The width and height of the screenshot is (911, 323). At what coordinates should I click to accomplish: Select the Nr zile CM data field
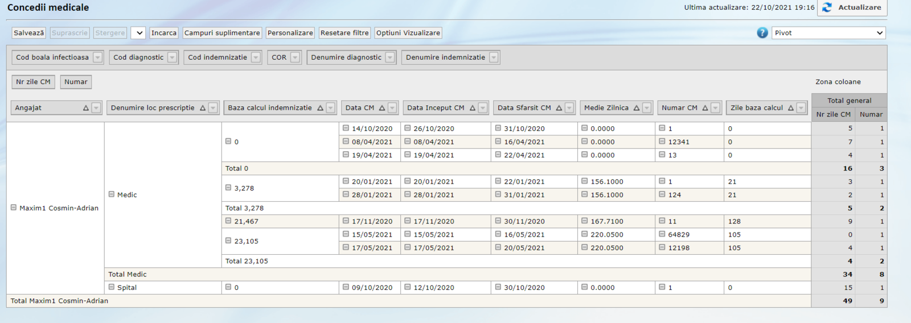click(34, 82)
